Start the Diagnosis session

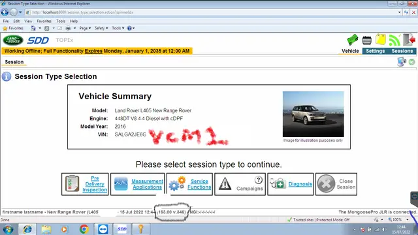(291, 184)
